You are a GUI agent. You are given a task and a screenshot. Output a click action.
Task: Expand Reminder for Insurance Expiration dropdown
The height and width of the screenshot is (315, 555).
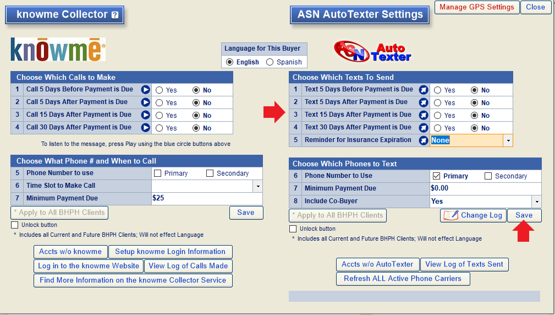(508, 140)
